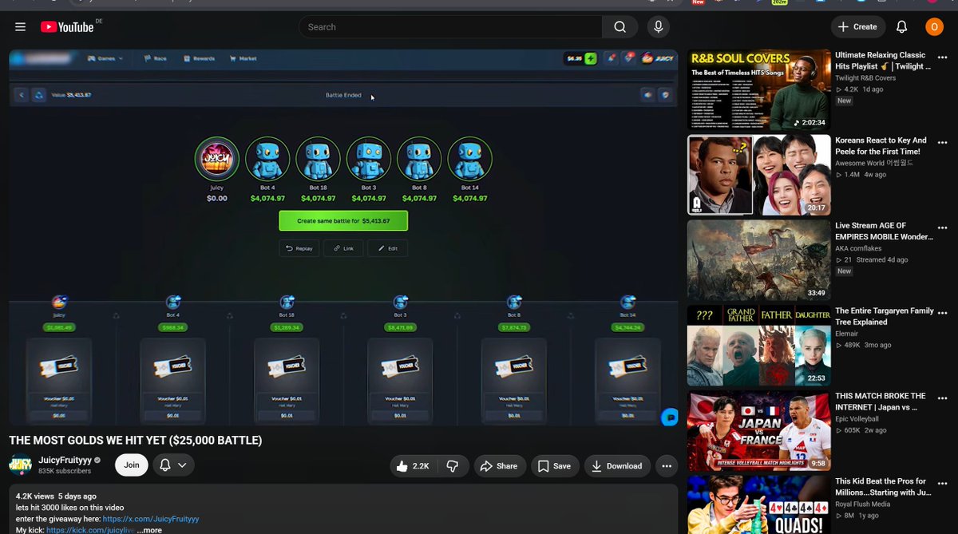Focus the YouTube search field
958x534 pixels.
click(x=450, y=27)
